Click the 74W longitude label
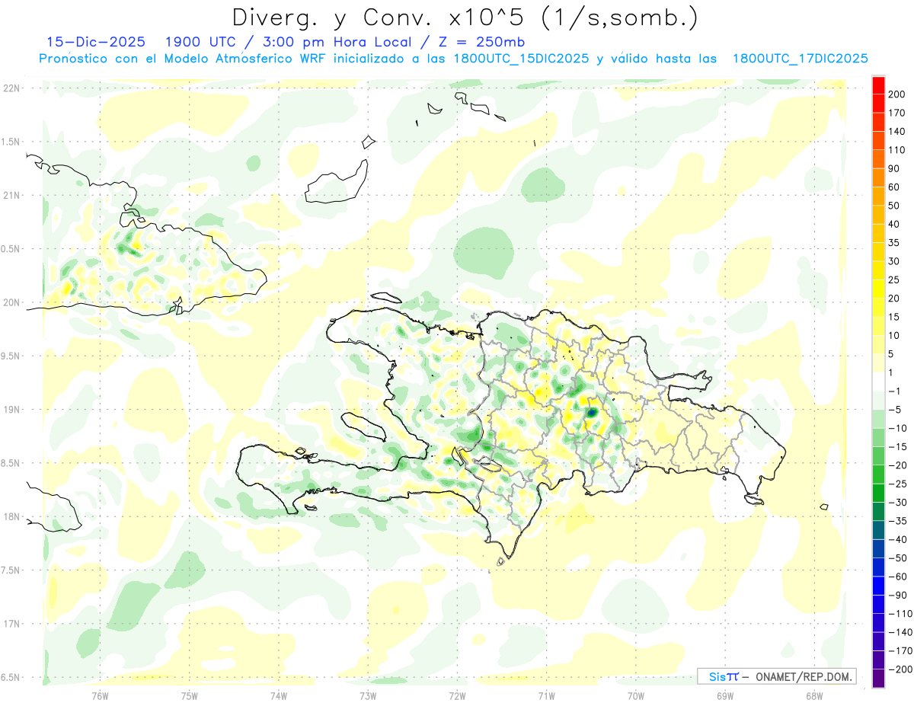The image size is (914, 706). (x=278, y=695)
